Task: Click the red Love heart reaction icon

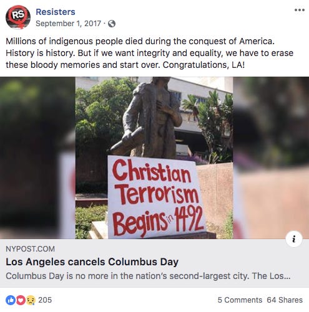Action: [x=21, y=300]
